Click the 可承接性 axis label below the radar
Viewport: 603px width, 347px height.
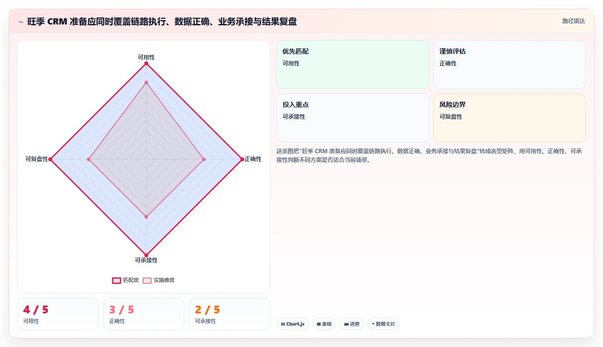[x=146, y=260]
